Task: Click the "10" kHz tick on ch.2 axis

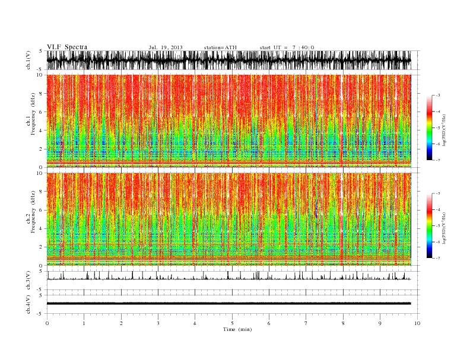Action: click(40, 173)
